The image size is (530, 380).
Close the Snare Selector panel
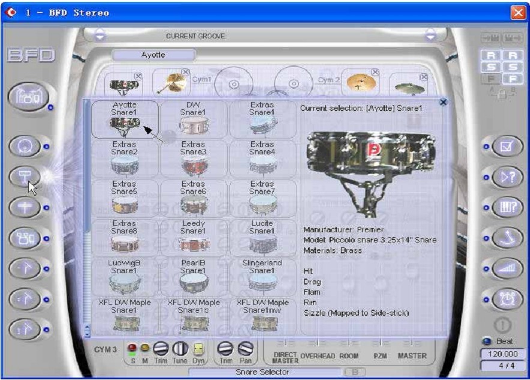coord(444,103)
